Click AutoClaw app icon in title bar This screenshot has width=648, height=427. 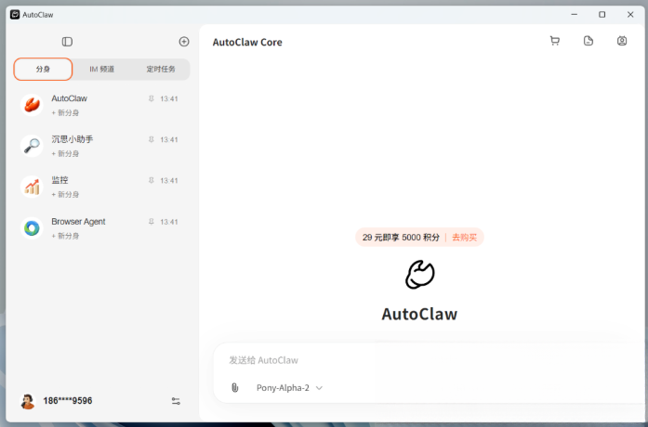point(15,15)
